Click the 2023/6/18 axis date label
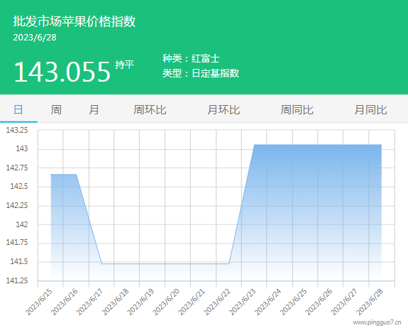This screenshot has height=328, width=408. pos(115,302)
